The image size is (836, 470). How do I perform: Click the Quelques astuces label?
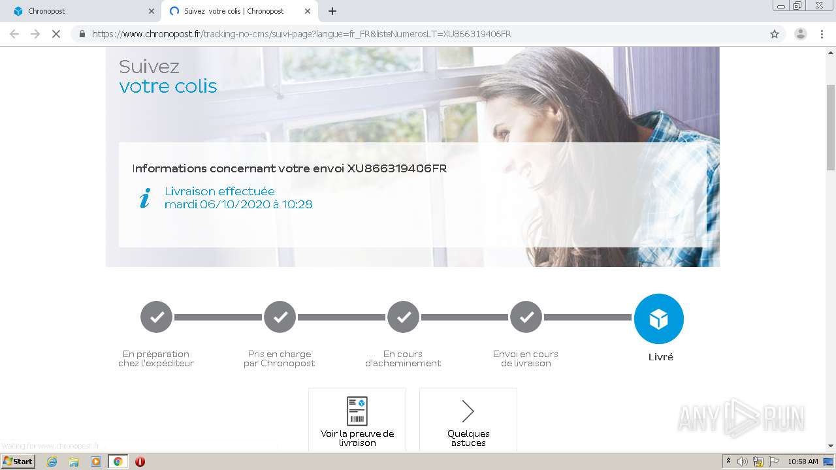468,438
